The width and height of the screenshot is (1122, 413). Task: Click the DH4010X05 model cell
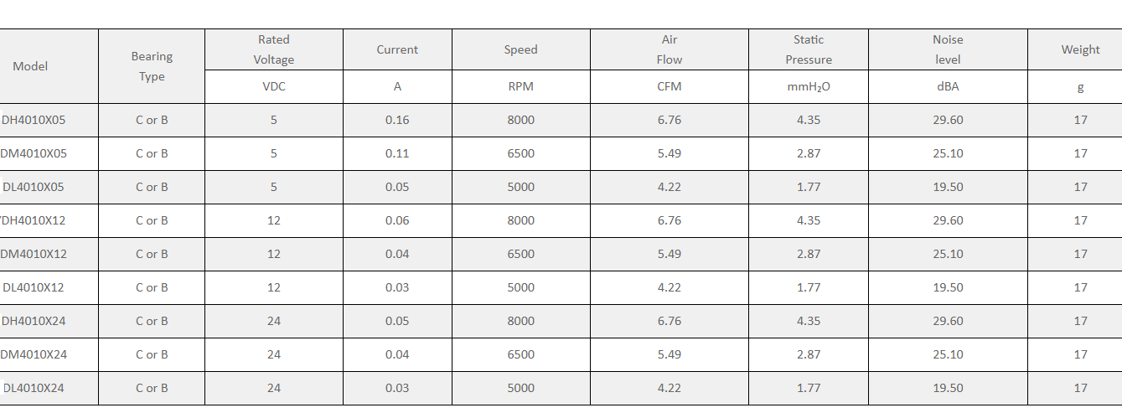coord(49,120)
